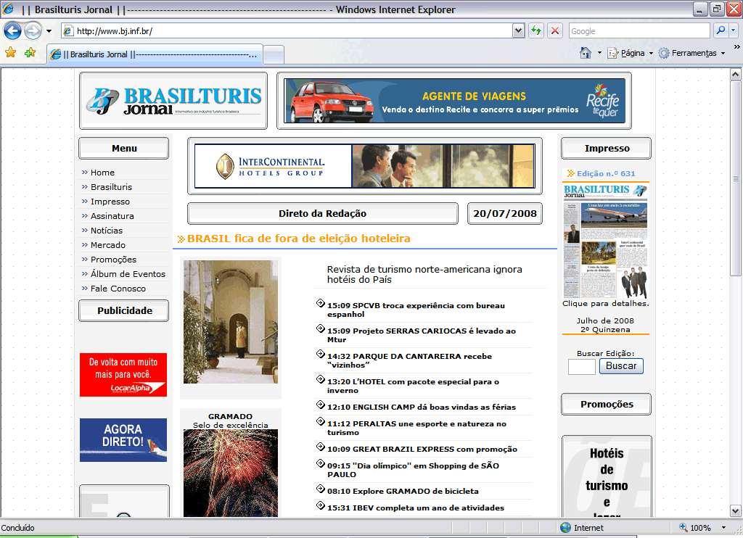Screen dimensions: 743x538
Task: Click the arrow icon beside ENGLISH CAMP news
Action: [x=321, y=405]
